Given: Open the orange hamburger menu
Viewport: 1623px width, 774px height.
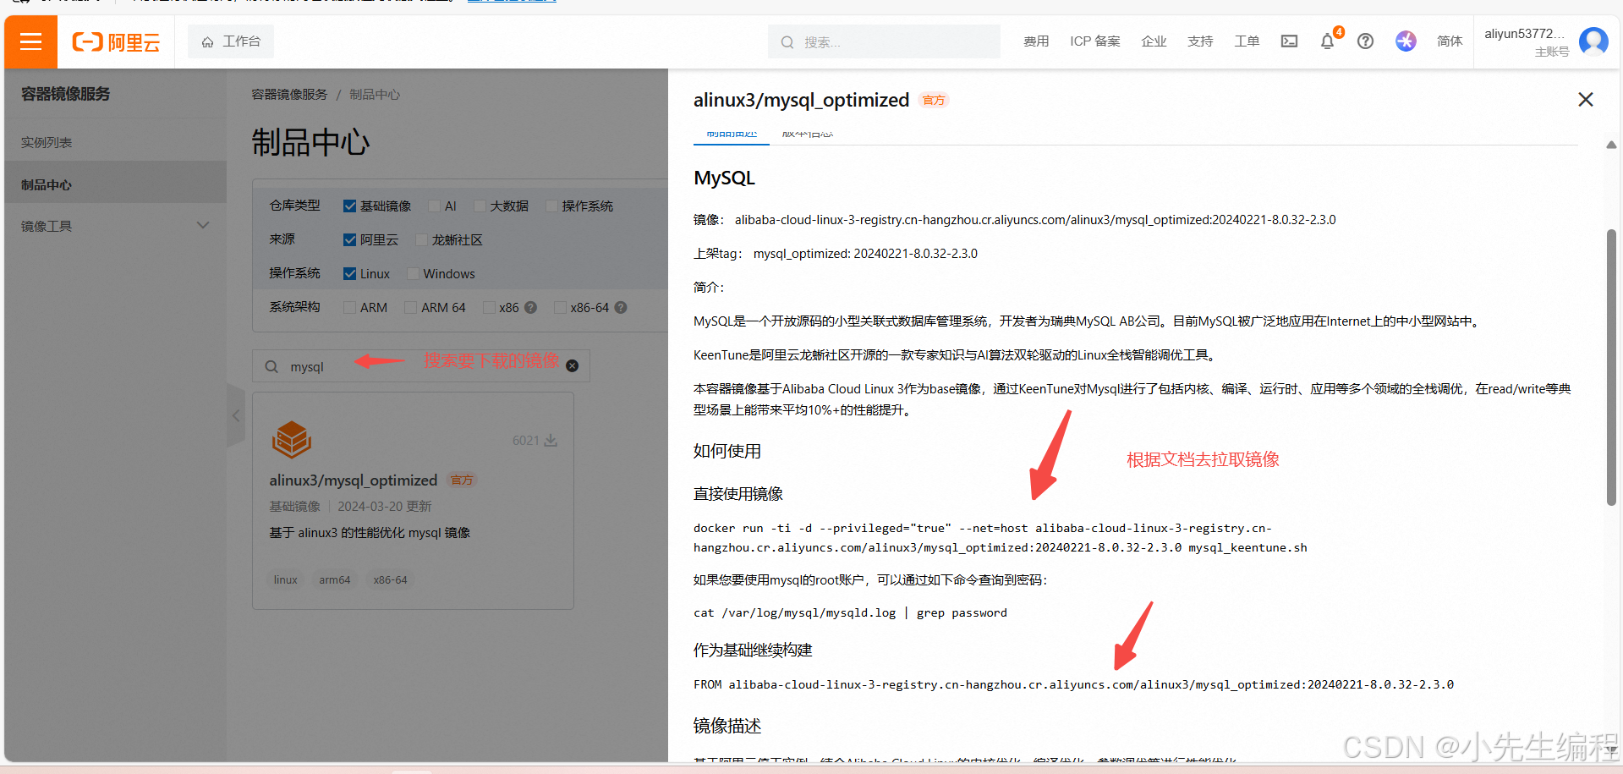Looking at the screenshot, I should click(30, 41).
